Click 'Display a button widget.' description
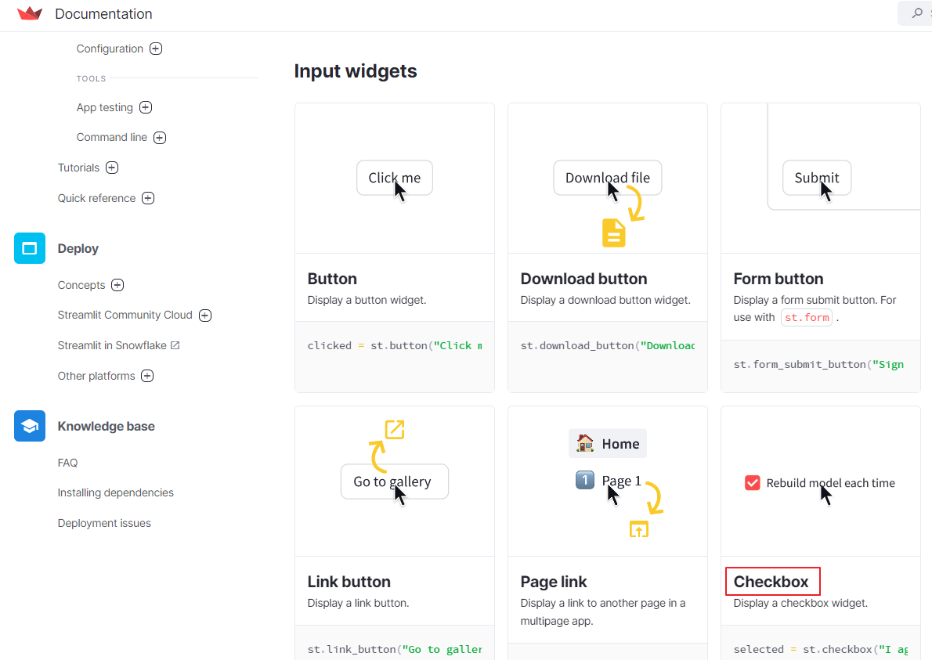The image size is (932, 660). (x=367, y=300)
